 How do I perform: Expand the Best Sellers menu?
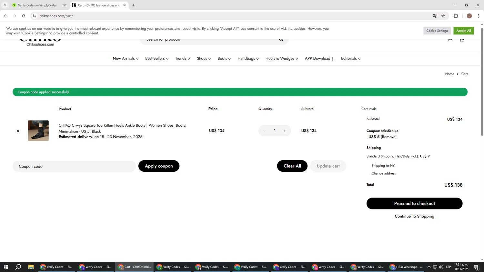[157, 59]
